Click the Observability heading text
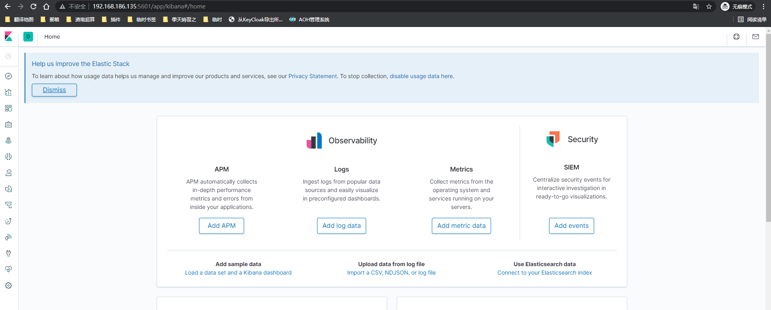 [353, 141]
